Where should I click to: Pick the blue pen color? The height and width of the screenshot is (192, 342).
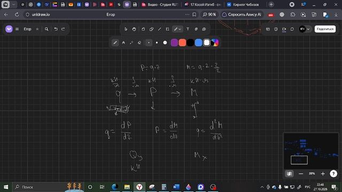(x=198, y=43)
